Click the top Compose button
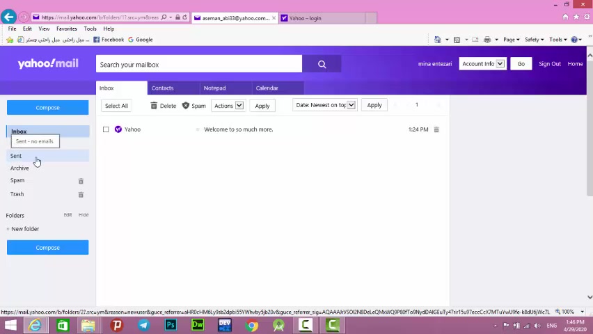 pos(47,107)
